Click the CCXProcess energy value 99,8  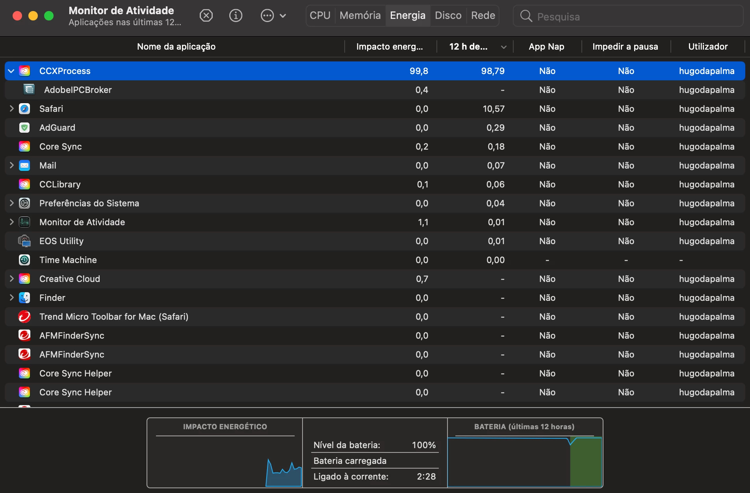point(419,71)
